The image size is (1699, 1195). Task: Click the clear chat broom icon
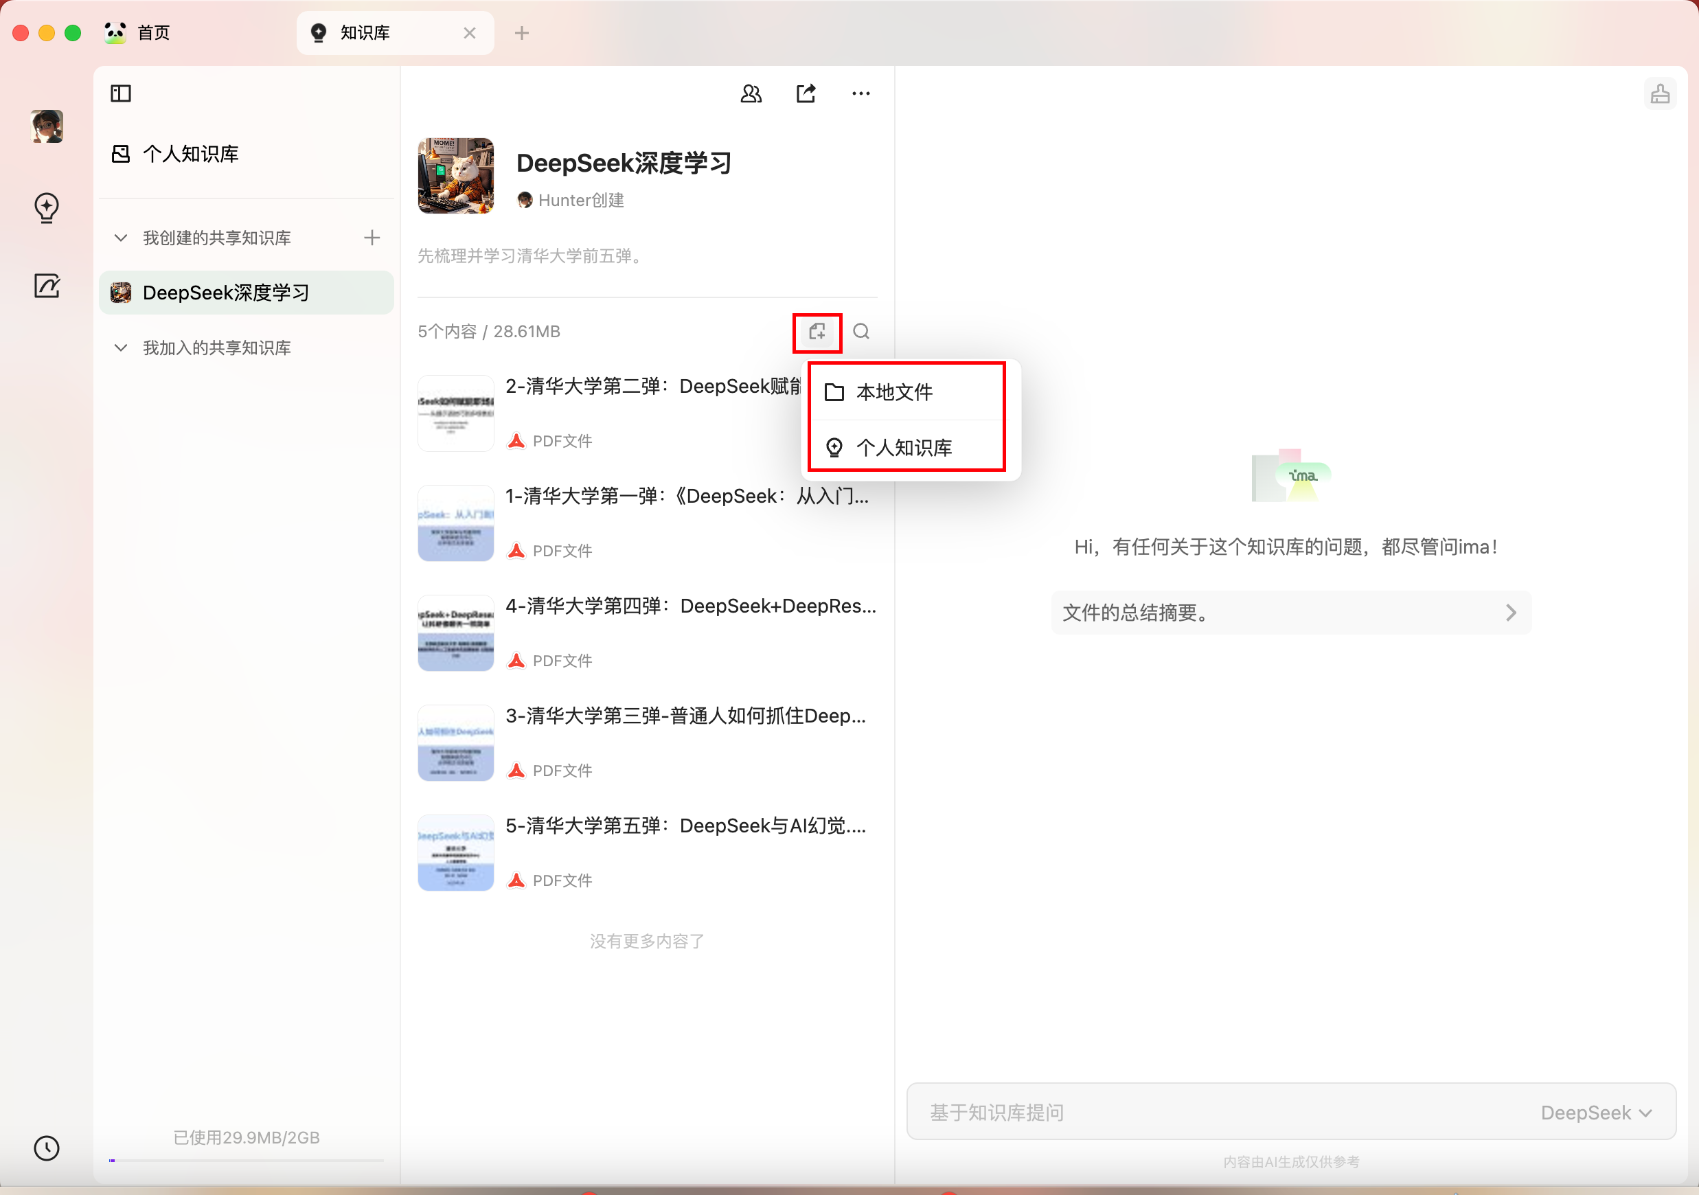click(1660, 93)
